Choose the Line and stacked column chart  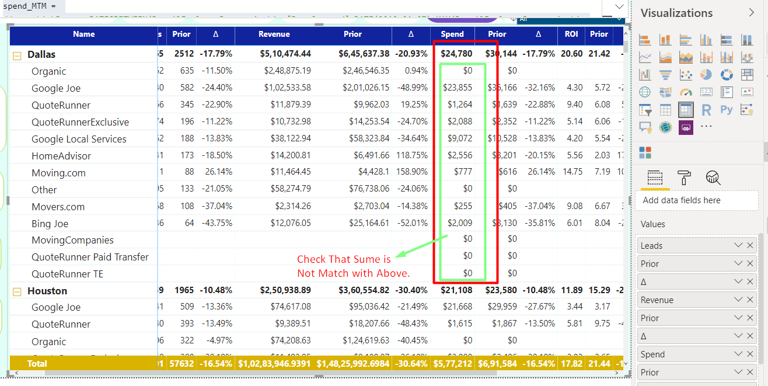(x=706, y=57)
